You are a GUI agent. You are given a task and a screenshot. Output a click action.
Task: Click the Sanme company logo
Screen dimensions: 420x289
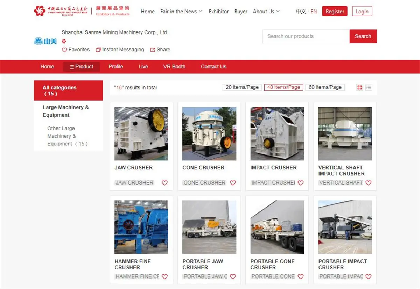[45, 41]
